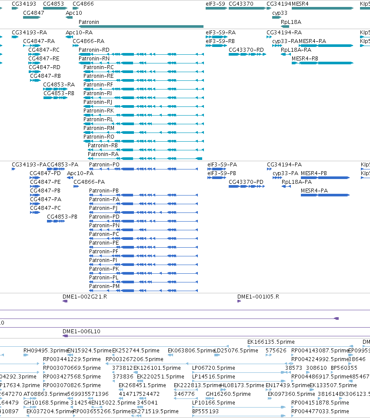Click the Patronin-RJ transcript label

click(x=98, y=102)
